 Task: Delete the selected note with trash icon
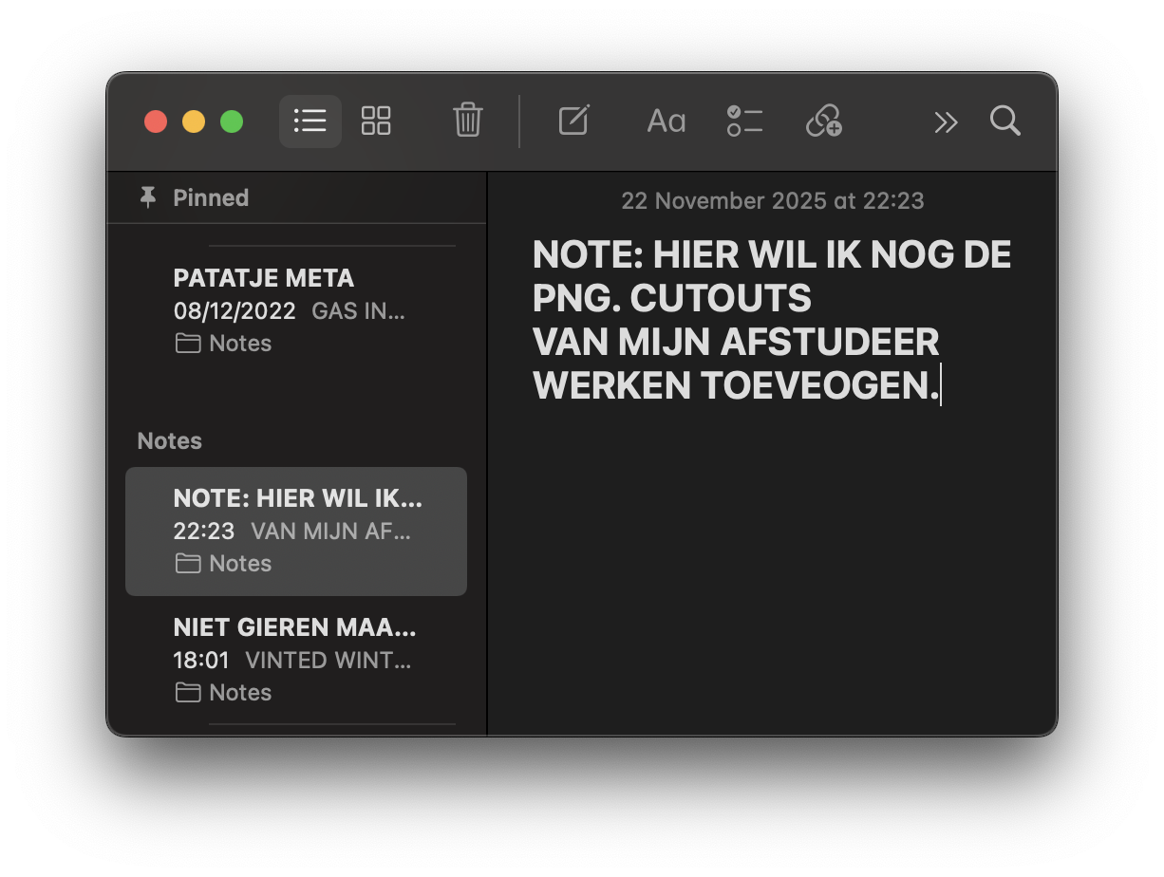click(467, 121)
